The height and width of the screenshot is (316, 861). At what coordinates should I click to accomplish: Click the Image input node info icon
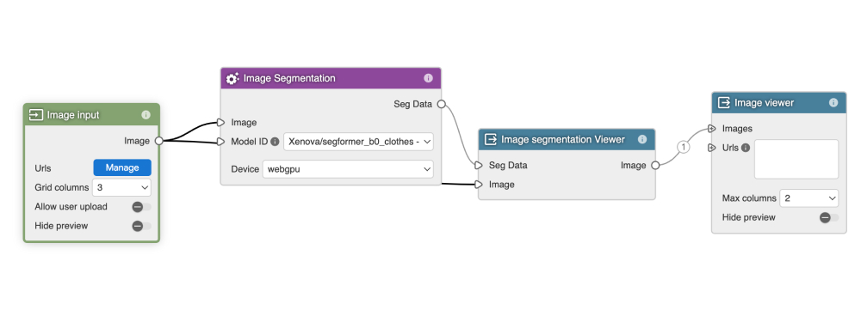(146, 115)
